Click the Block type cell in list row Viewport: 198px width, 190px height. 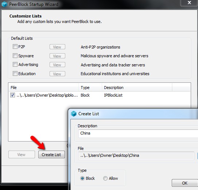(85, 95)
